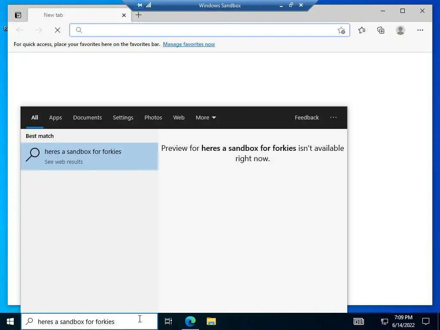The width and height of the screenshot is (440, 330).
Task: Open a new tab with the plus icon
Action: point(138,15)
